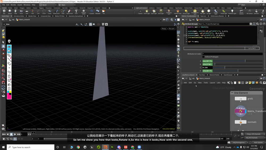Click the normal1 node in network
Viewport: 266px width, 150px height.
(240, 122)
